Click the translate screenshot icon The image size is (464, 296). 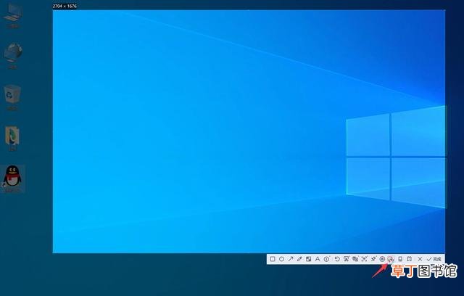355,259
